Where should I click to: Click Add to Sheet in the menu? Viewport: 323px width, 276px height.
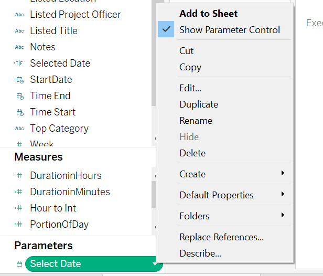click(x=208, y=14)
